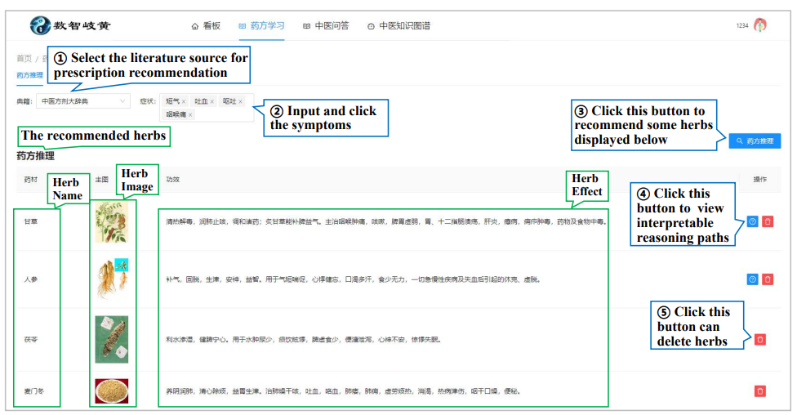Image resolution: width=797 pixels, height=415 pixels.
Task: Go to 首页 breadcrumb link
Action: tap(24, 59)
